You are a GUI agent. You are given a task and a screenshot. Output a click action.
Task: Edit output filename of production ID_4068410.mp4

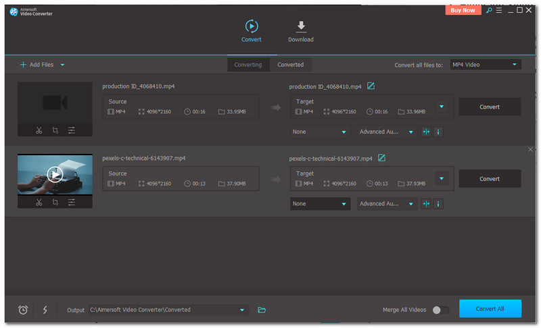point(371,86)
